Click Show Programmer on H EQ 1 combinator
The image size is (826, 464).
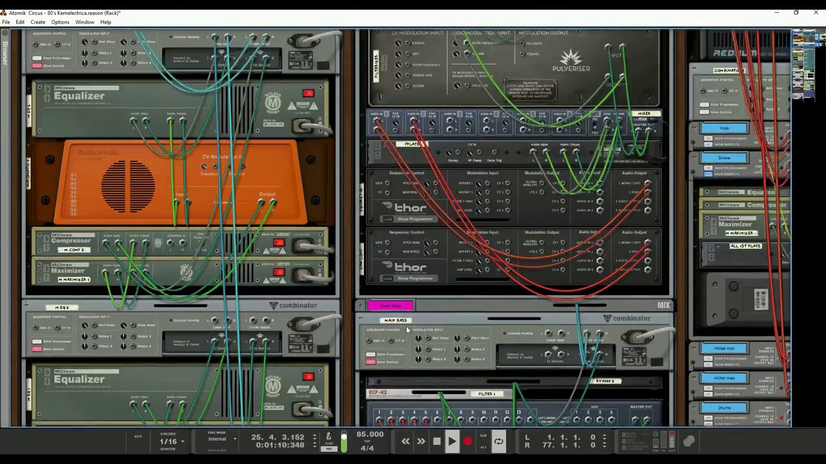click(x=37, y=342)
